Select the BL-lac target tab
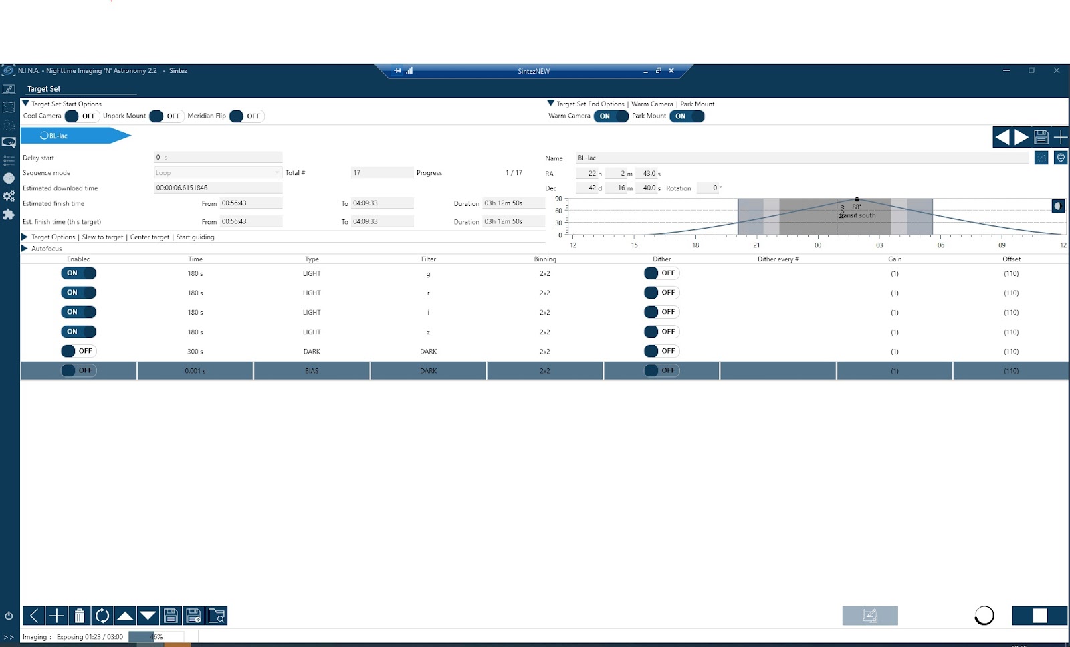 (76, 136)
